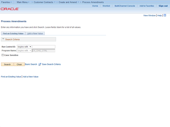Click the Oracle logo
170x127 pixels.
(x=10, y=9)
